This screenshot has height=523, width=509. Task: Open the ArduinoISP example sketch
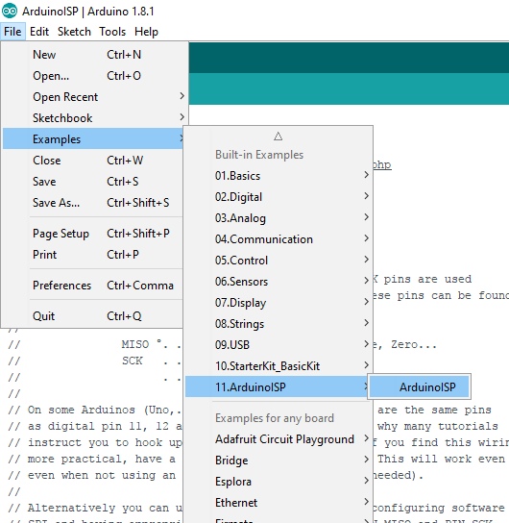(x=419, y=386)
